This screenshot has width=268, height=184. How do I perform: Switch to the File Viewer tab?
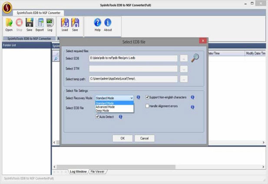click(97, 171)
